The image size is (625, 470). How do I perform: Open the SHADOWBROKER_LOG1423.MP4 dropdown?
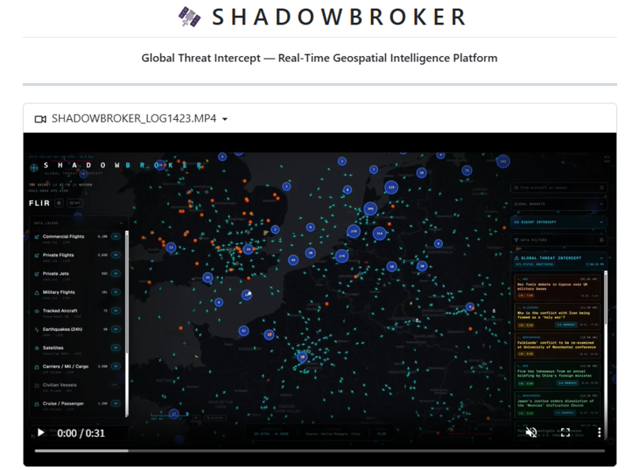pos(225,119)
